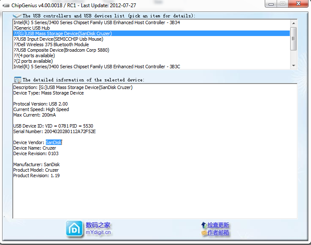Click the Product Revision: 1.19 line

coord(36,175)
